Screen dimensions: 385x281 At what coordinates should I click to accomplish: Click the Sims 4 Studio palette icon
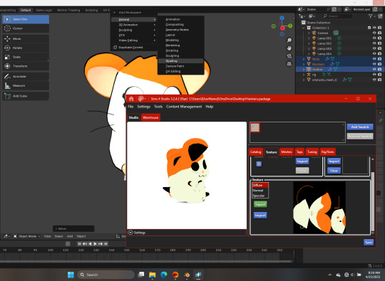pos(141,99)
